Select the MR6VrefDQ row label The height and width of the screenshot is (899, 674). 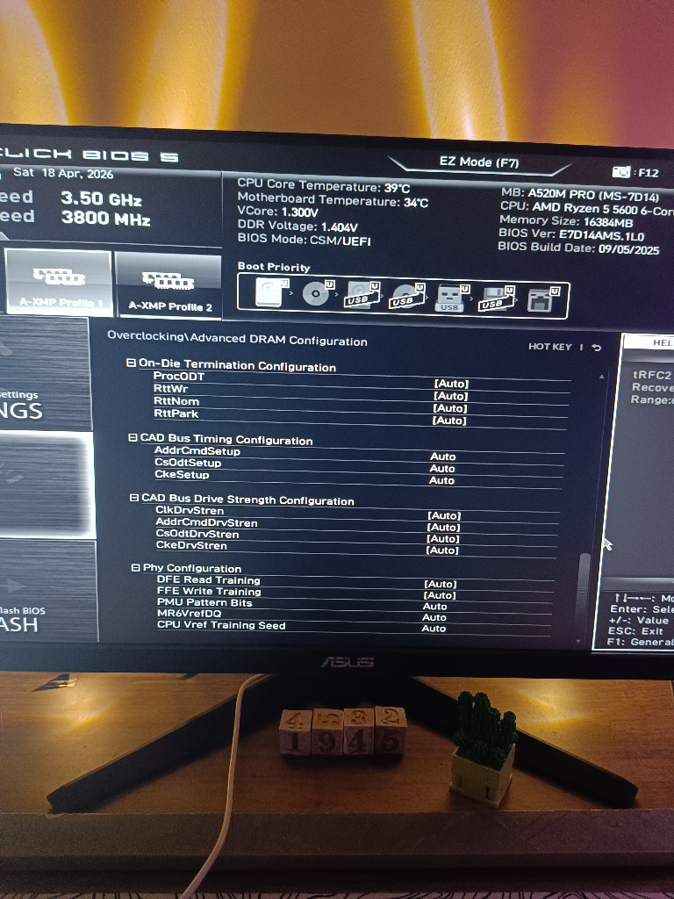(190, 614)
